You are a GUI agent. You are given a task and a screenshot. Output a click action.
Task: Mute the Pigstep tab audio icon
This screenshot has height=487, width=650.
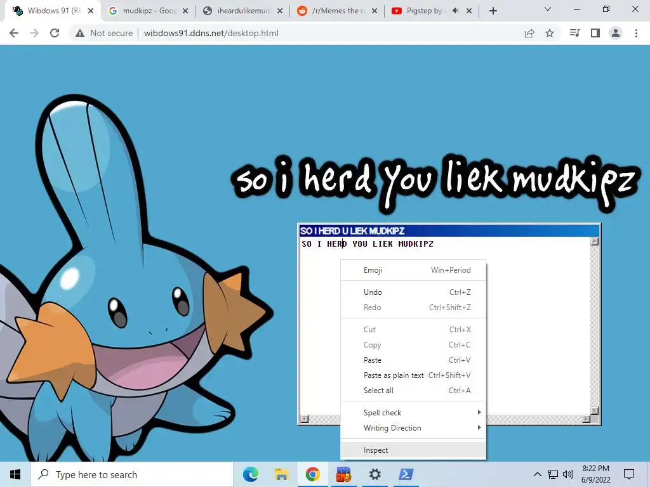tap(456, 11)
